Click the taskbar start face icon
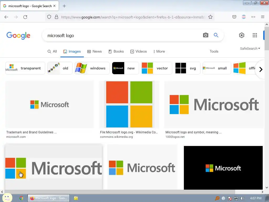The height and width of the screenshot is (202, 269). [x=7, y=198]
